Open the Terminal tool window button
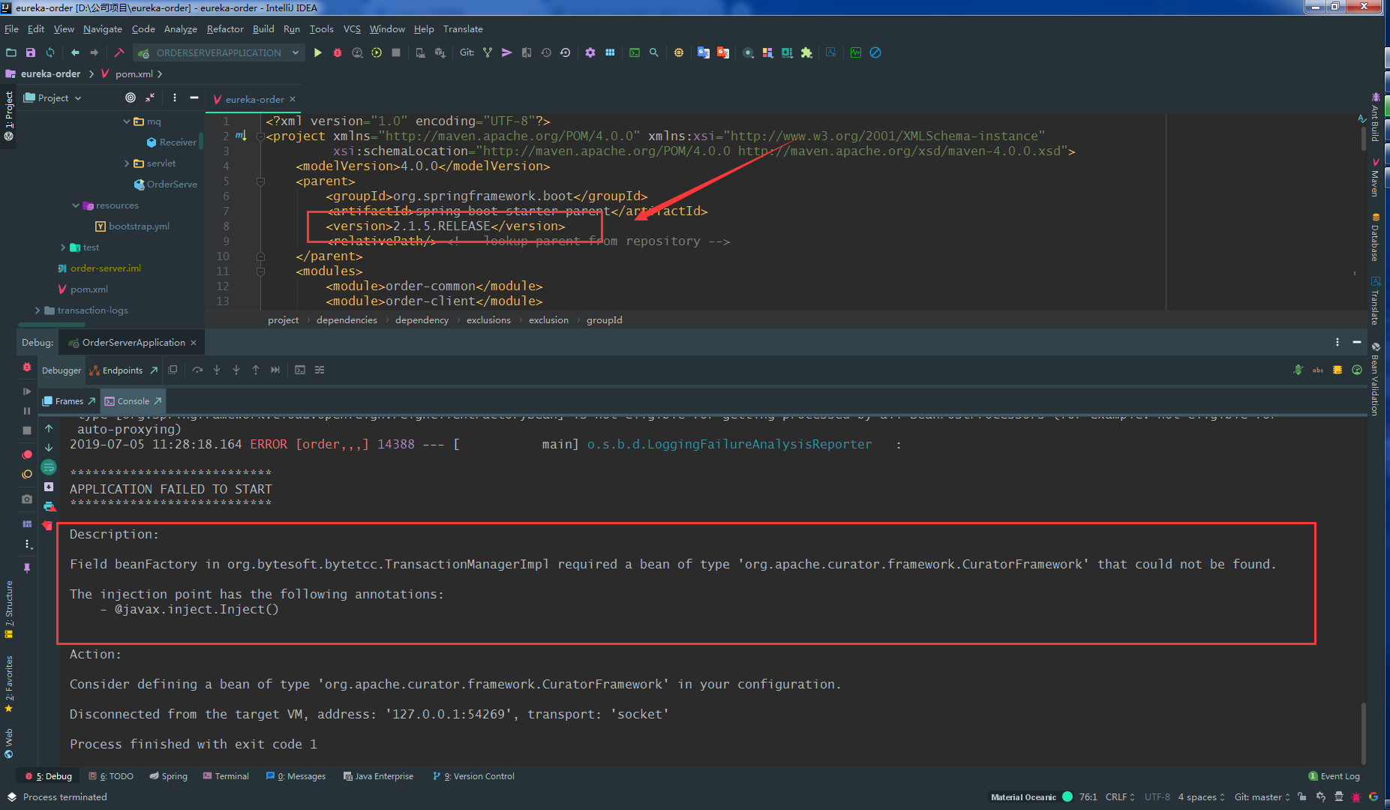 click(226, 776)
